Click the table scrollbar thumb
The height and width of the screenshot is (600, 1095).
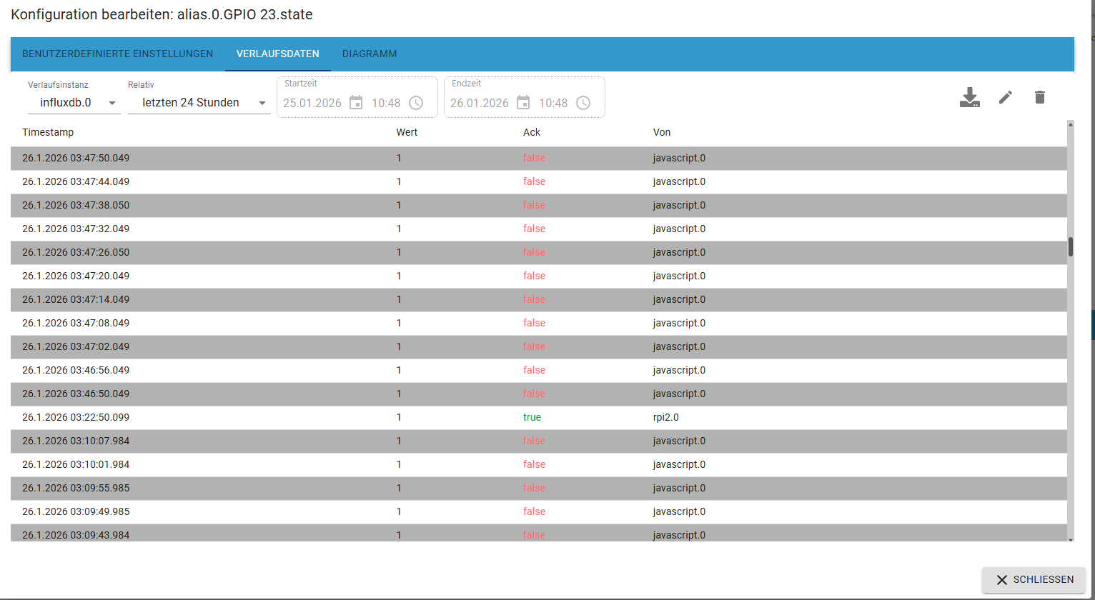(1071, 247)
